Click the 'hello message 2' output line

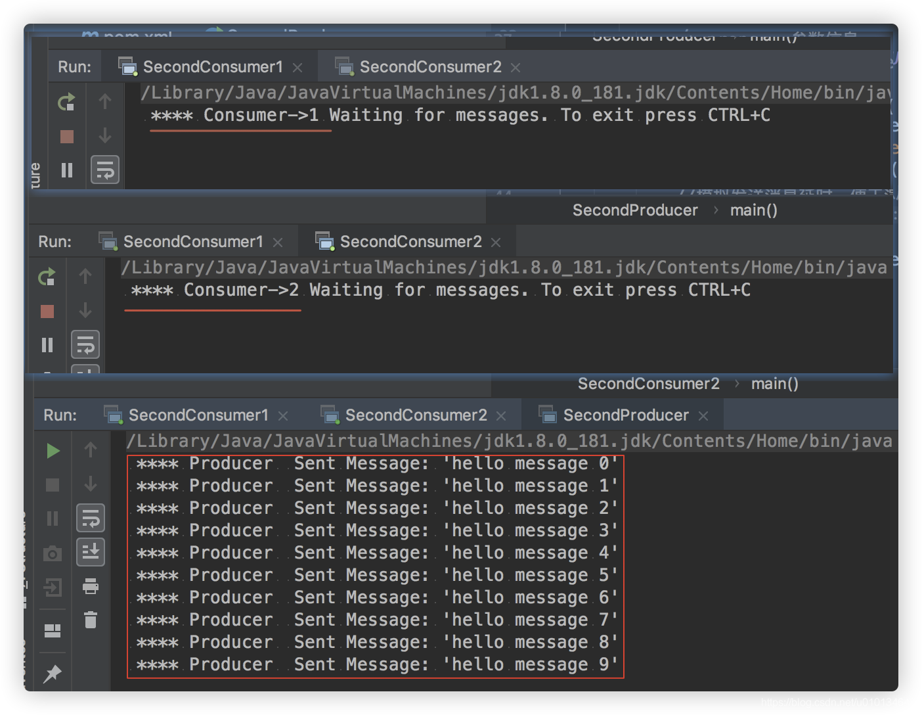[376, 509]
